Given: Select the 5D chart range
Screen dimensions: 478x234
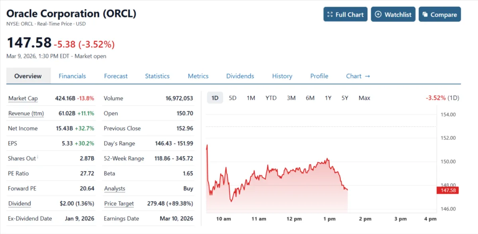Looking at the screenshot, I should click(x=232, y=97).
